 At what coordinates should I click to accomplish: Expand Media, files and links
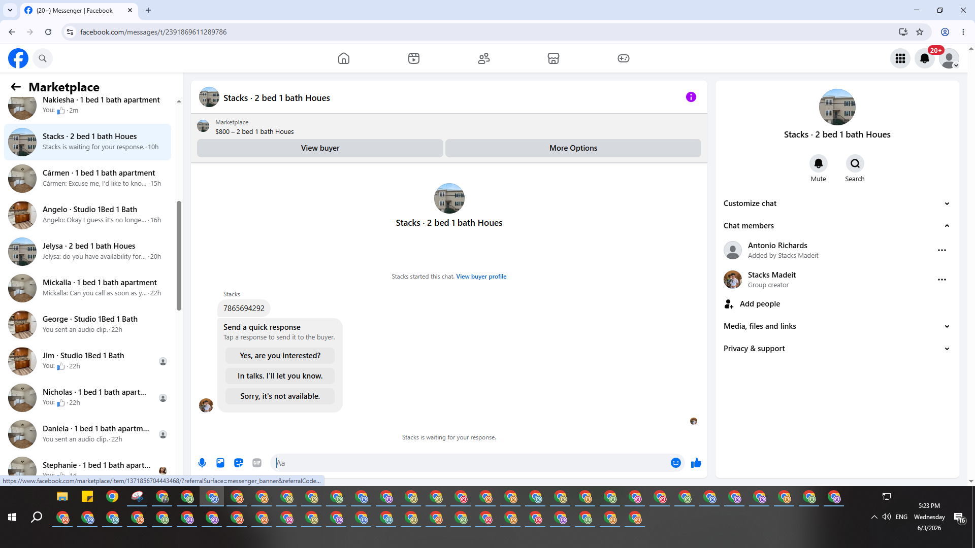pyautogui.click(x=837, y=326)
